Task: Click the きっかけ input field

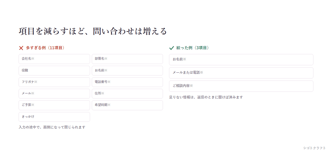Action: (54, 117)
